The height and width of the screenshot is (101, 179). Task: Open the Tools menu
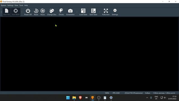tap(21, 5)
